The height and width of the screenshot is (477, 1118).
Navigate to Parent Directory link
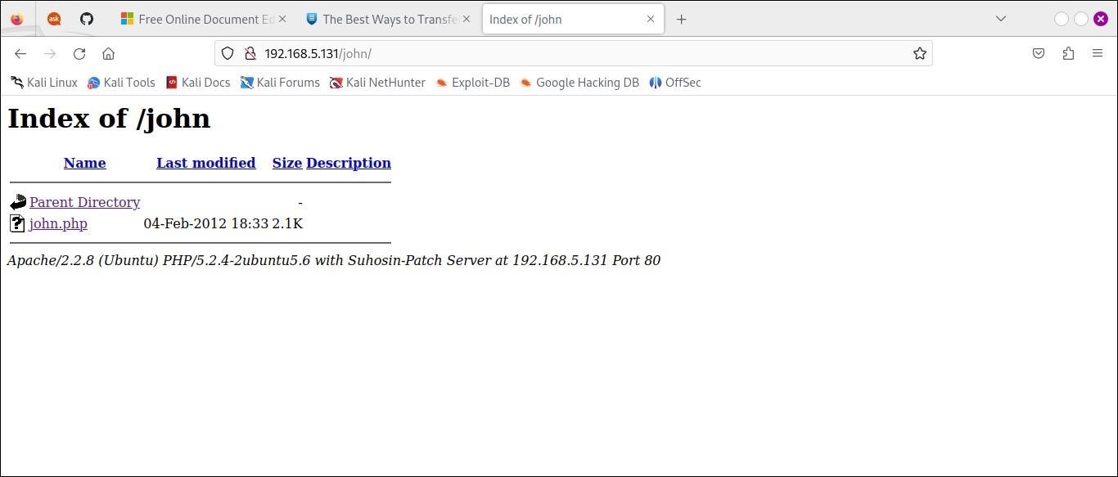[x=84, y=202]
